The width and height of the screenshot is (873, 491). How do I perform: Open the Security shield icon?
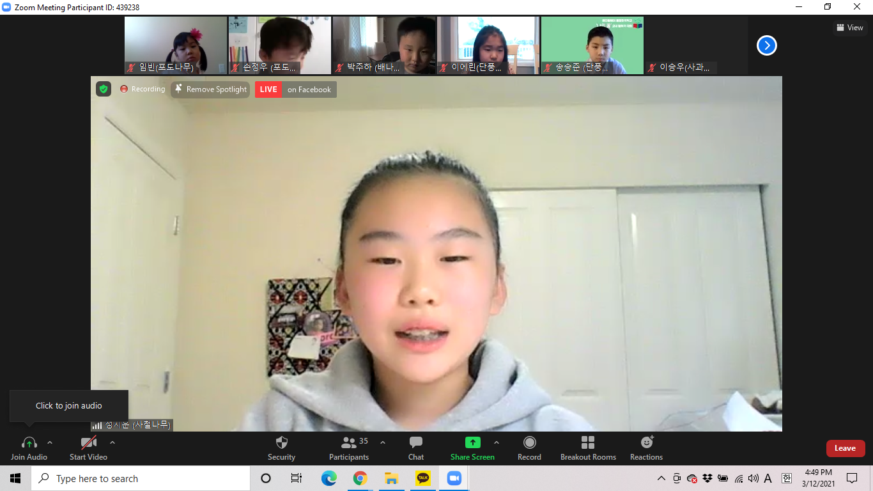[281, 443]
